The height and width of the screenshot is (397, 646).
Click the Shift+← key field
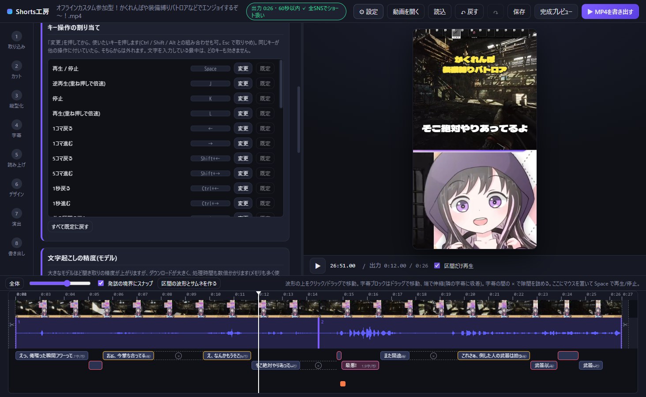210,159
